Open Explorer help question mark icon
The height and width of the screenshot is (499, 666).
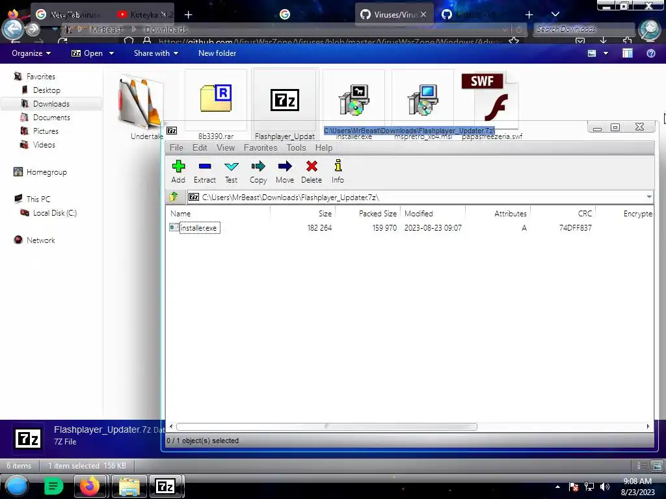650,53
